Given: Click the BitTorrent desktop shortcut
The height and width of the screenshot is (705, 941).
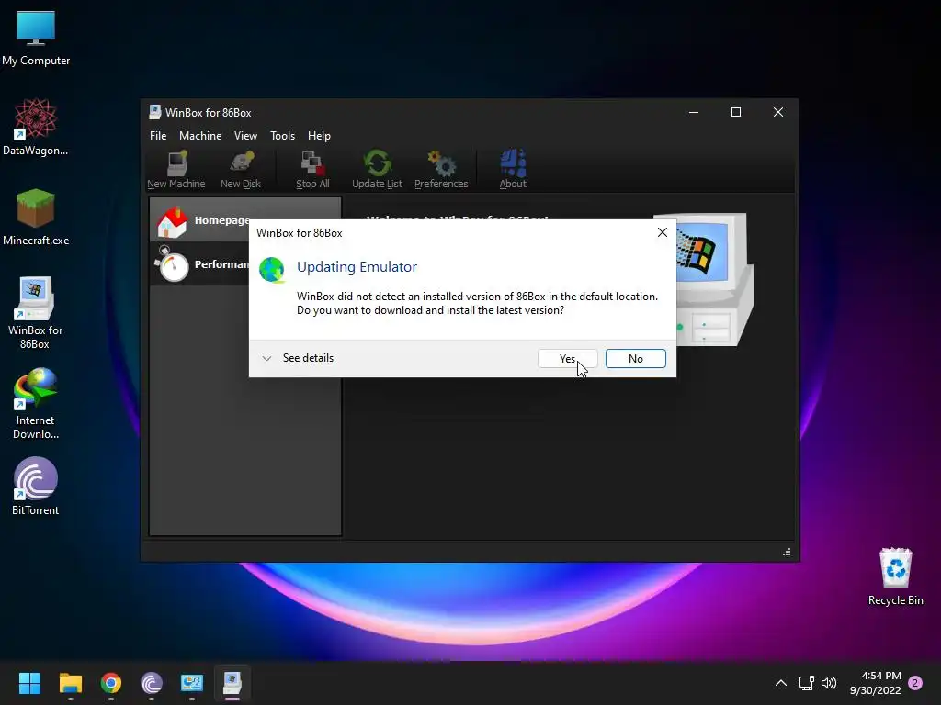Looking at the screenshot, I should coord(36,487).
